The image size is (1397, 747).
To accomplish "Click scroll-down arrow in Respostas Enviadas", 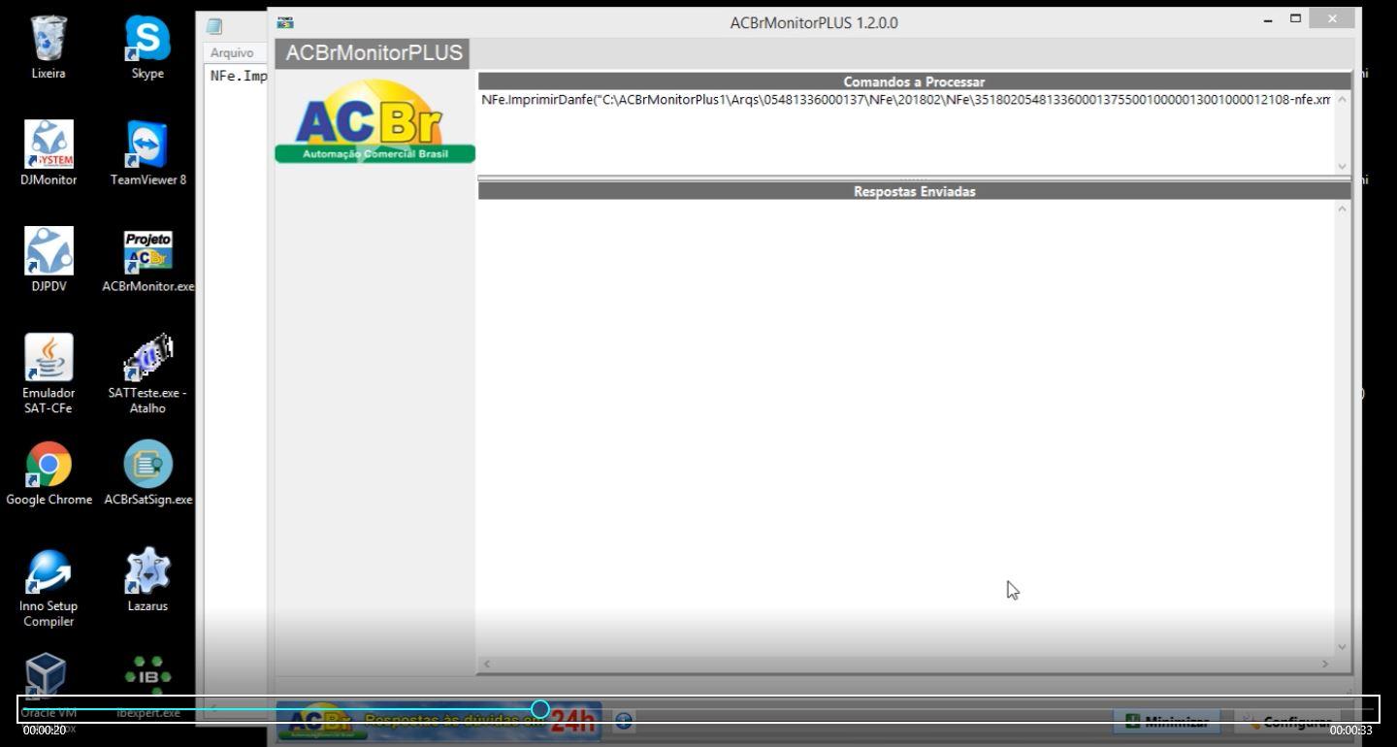I will click(1343, 647).
